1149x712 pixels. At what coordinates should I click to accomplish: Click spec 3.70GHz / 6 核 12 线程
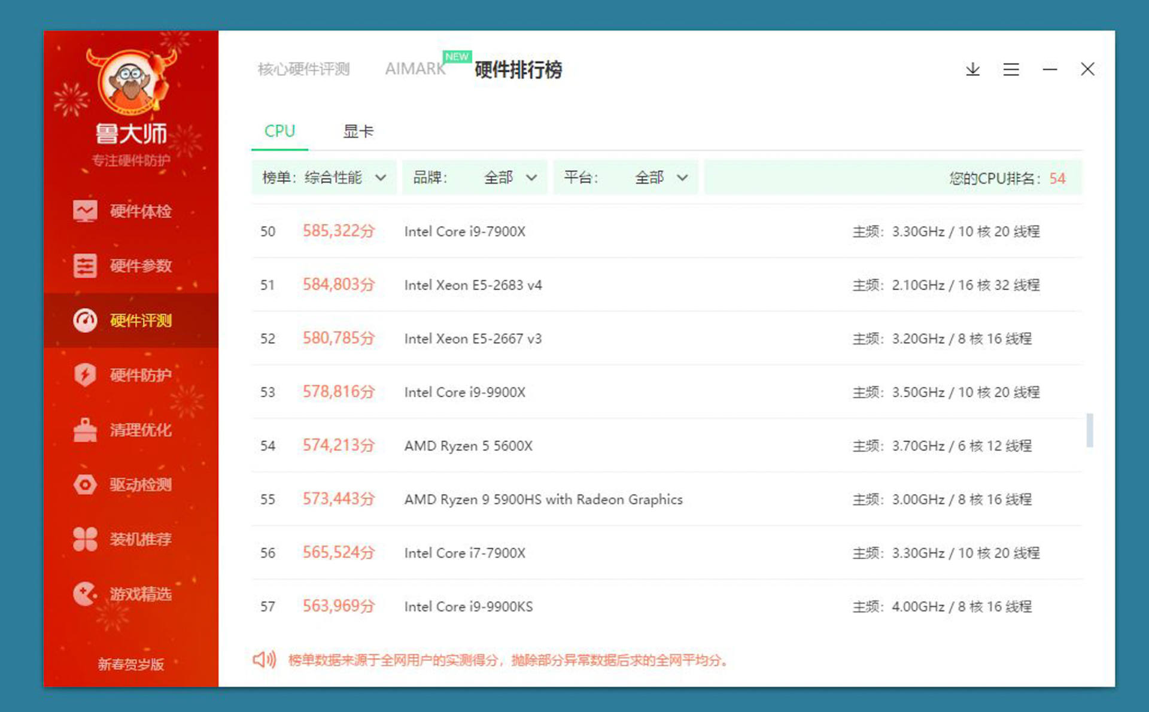click(962, 446)
